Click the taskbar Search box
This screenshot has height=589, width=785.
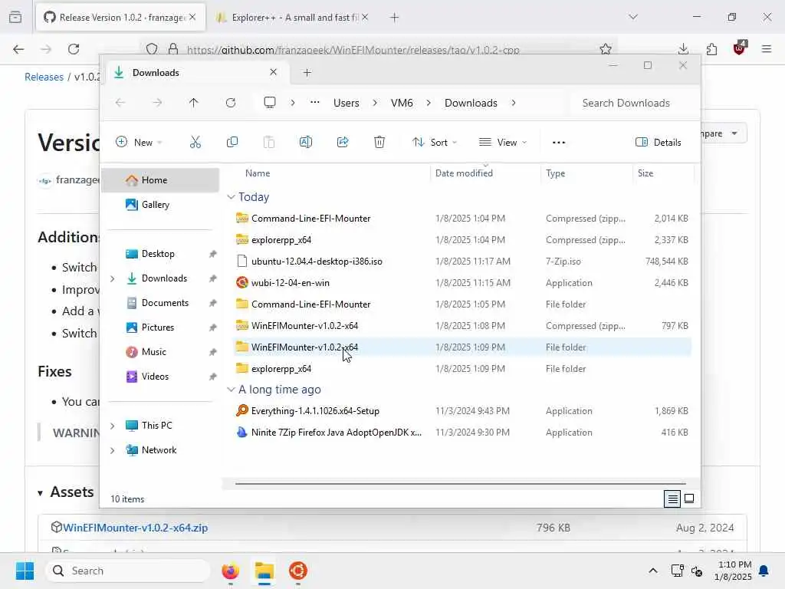coord(128,571)
